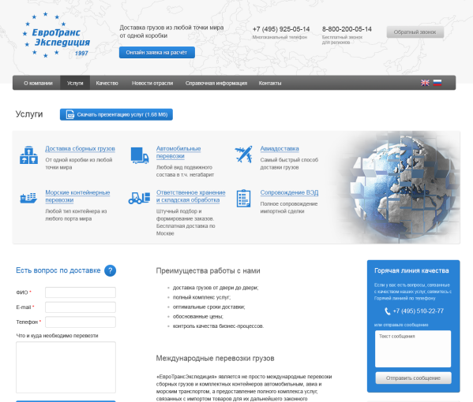The image size is (473, 402).
Task: Click the hotline message text area
Action: [x=413, y=348]
